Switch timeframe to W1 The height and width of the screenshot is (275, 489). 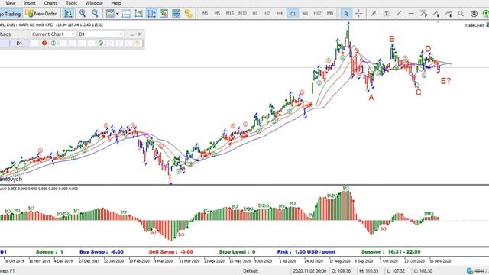tap(305, 14)
